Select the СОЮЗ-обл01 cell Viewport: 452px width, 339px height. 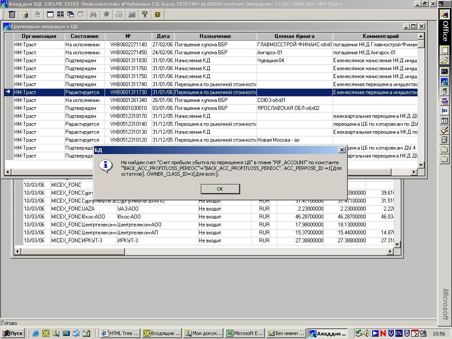294,100
